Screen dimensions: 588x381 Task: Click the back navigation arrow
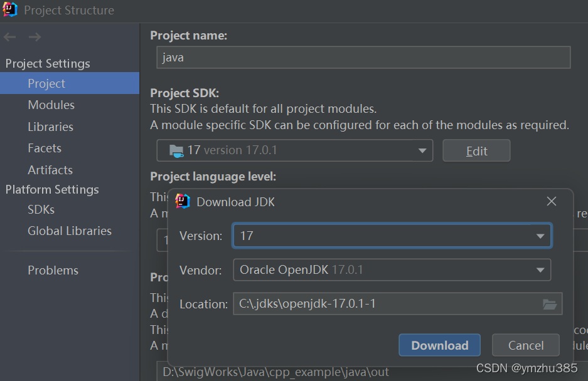(10, 37)
